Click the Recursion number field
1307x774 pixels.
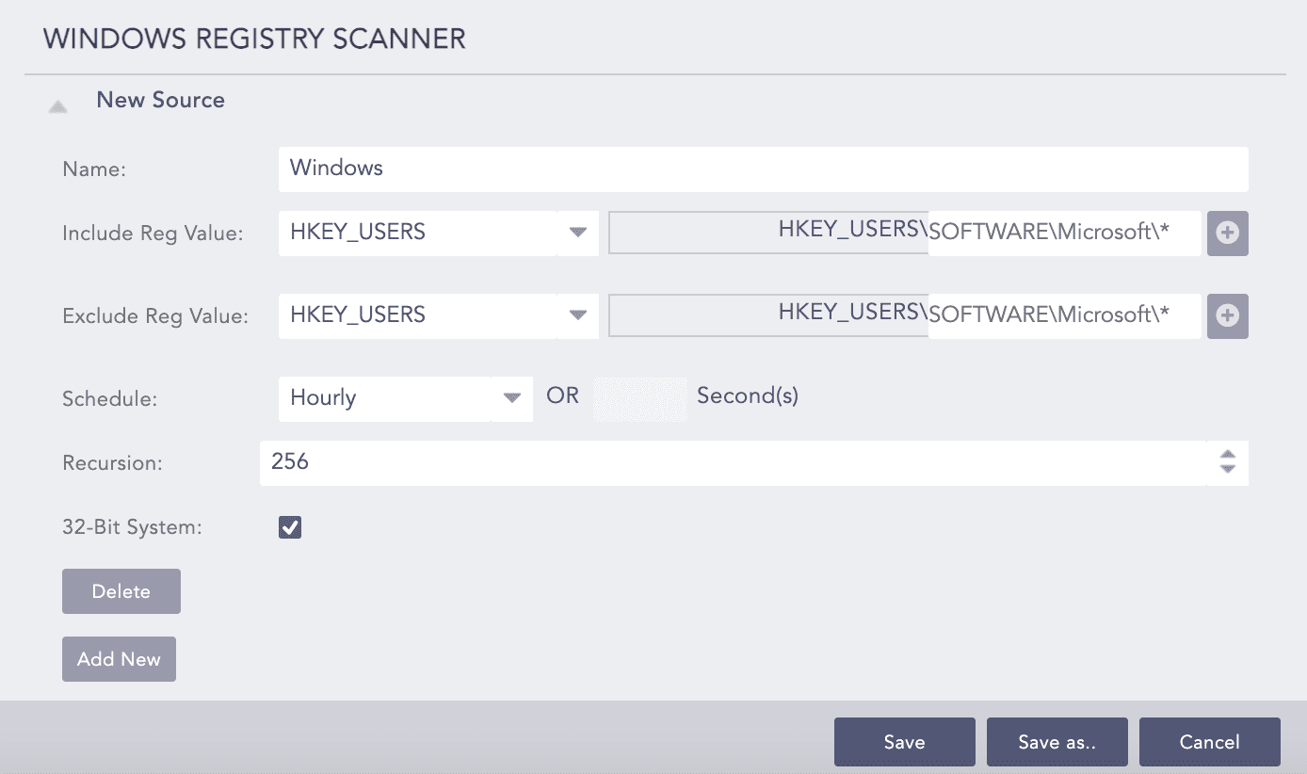coord(733,462)
